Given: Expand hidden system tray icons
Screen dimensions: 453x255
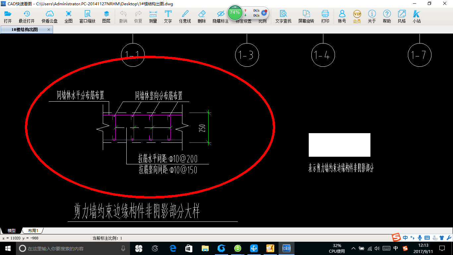Looking at the screenshot, I should [x=353, y=248].
